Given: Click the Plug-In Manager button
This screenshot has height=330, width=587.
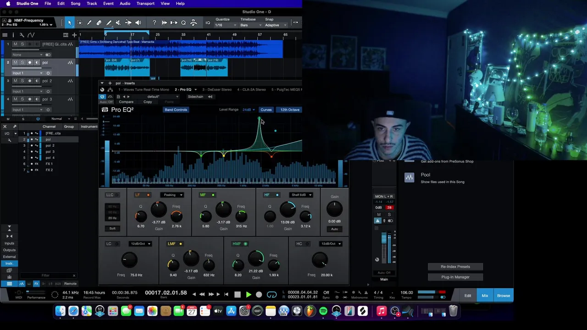Looking at the screenshot, I should click(455, 277).
